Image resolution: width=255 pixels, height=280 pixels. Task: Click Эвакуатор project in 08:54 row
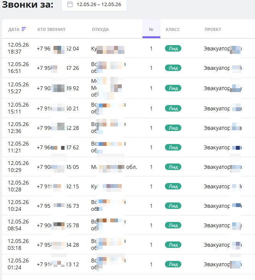pyautogui.click(x=223, y=225)
